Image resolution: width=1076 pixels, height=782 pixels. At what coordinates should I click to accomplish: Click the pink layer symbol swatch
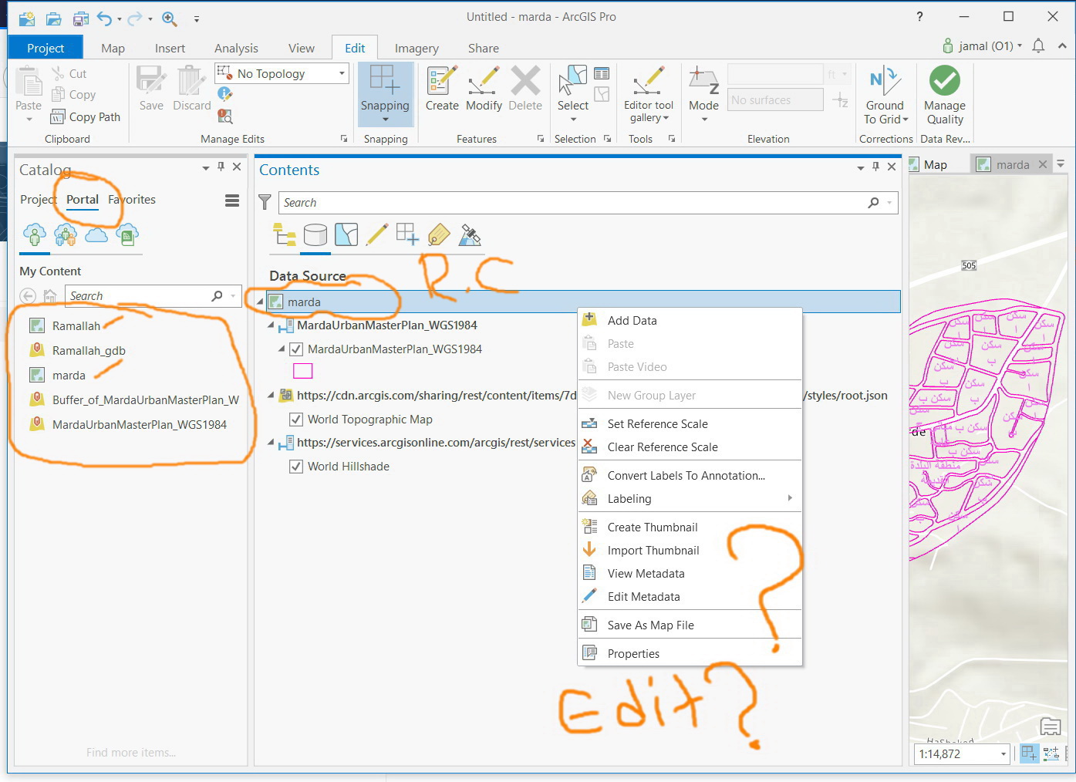pyautogui.click(x=303, y=371)
